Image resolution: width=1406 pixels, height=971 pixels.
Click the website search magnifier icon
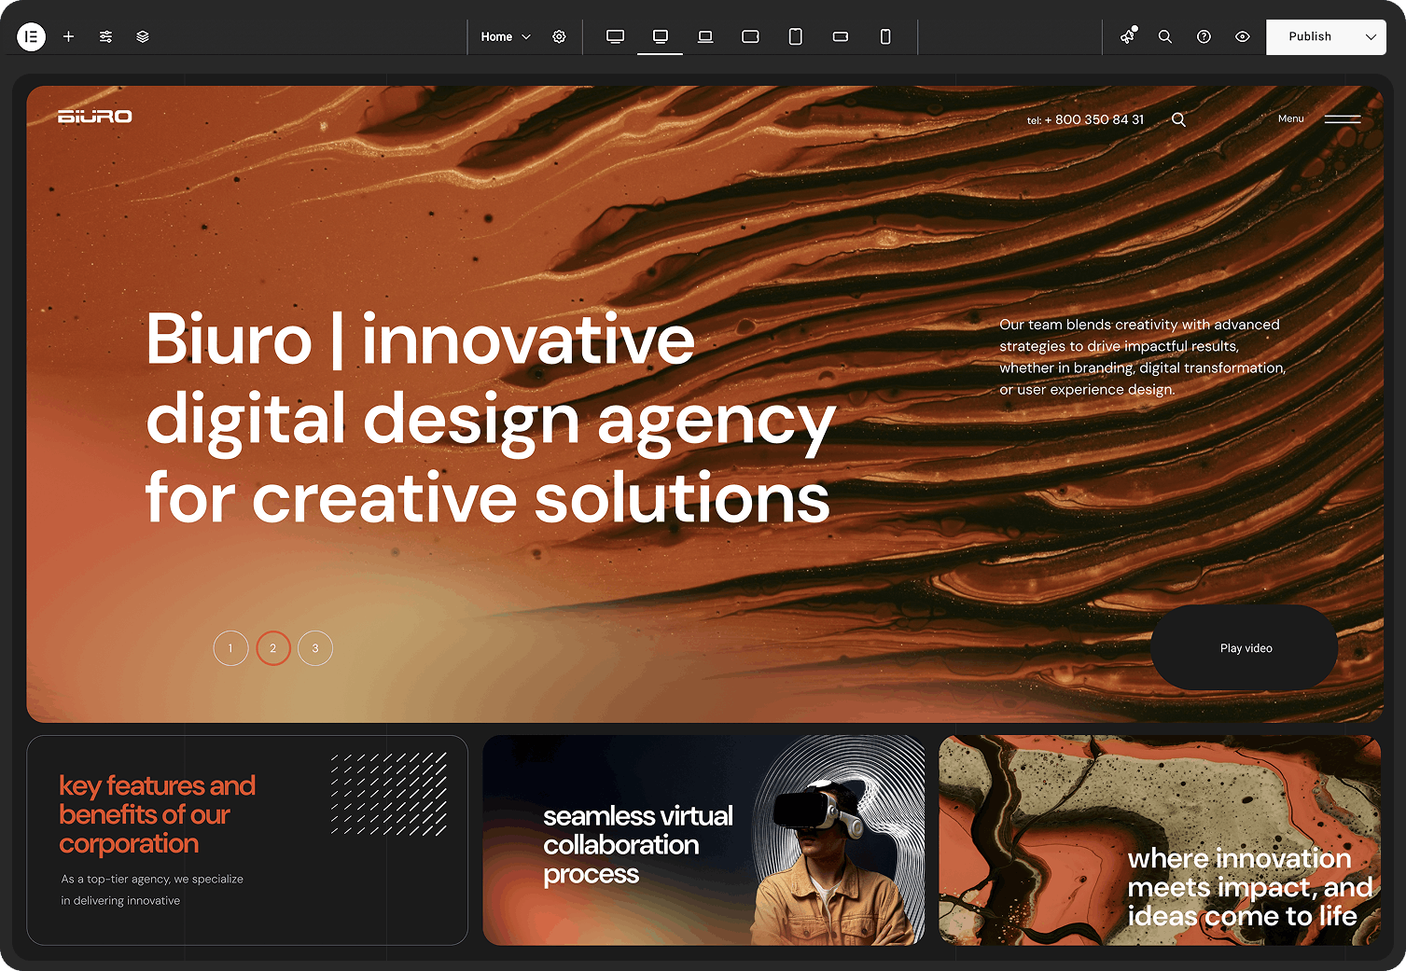point(1178,119)
